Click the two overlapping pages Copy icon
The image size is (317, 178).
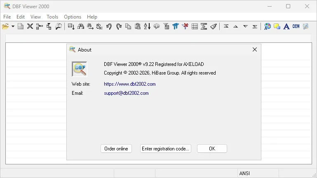pyautogui.click(x=128, y=26)
